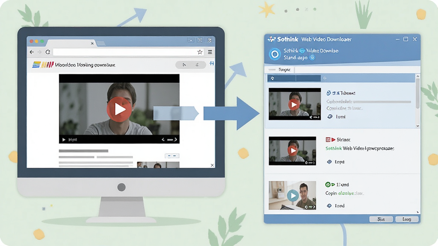Click the small arrow above the 'Enog' button
The image size is (438, 246).
418,212
